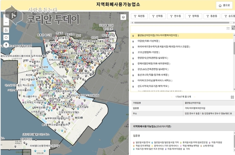Toggle the 연수동 filter

tap(175, 16)
